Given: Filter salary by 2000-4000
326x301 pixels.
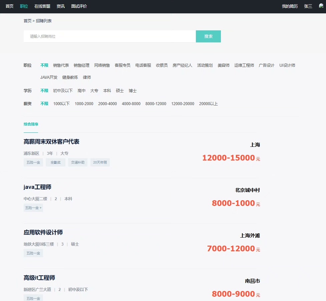Looking at the screenshot, I should tap(107, 103).
